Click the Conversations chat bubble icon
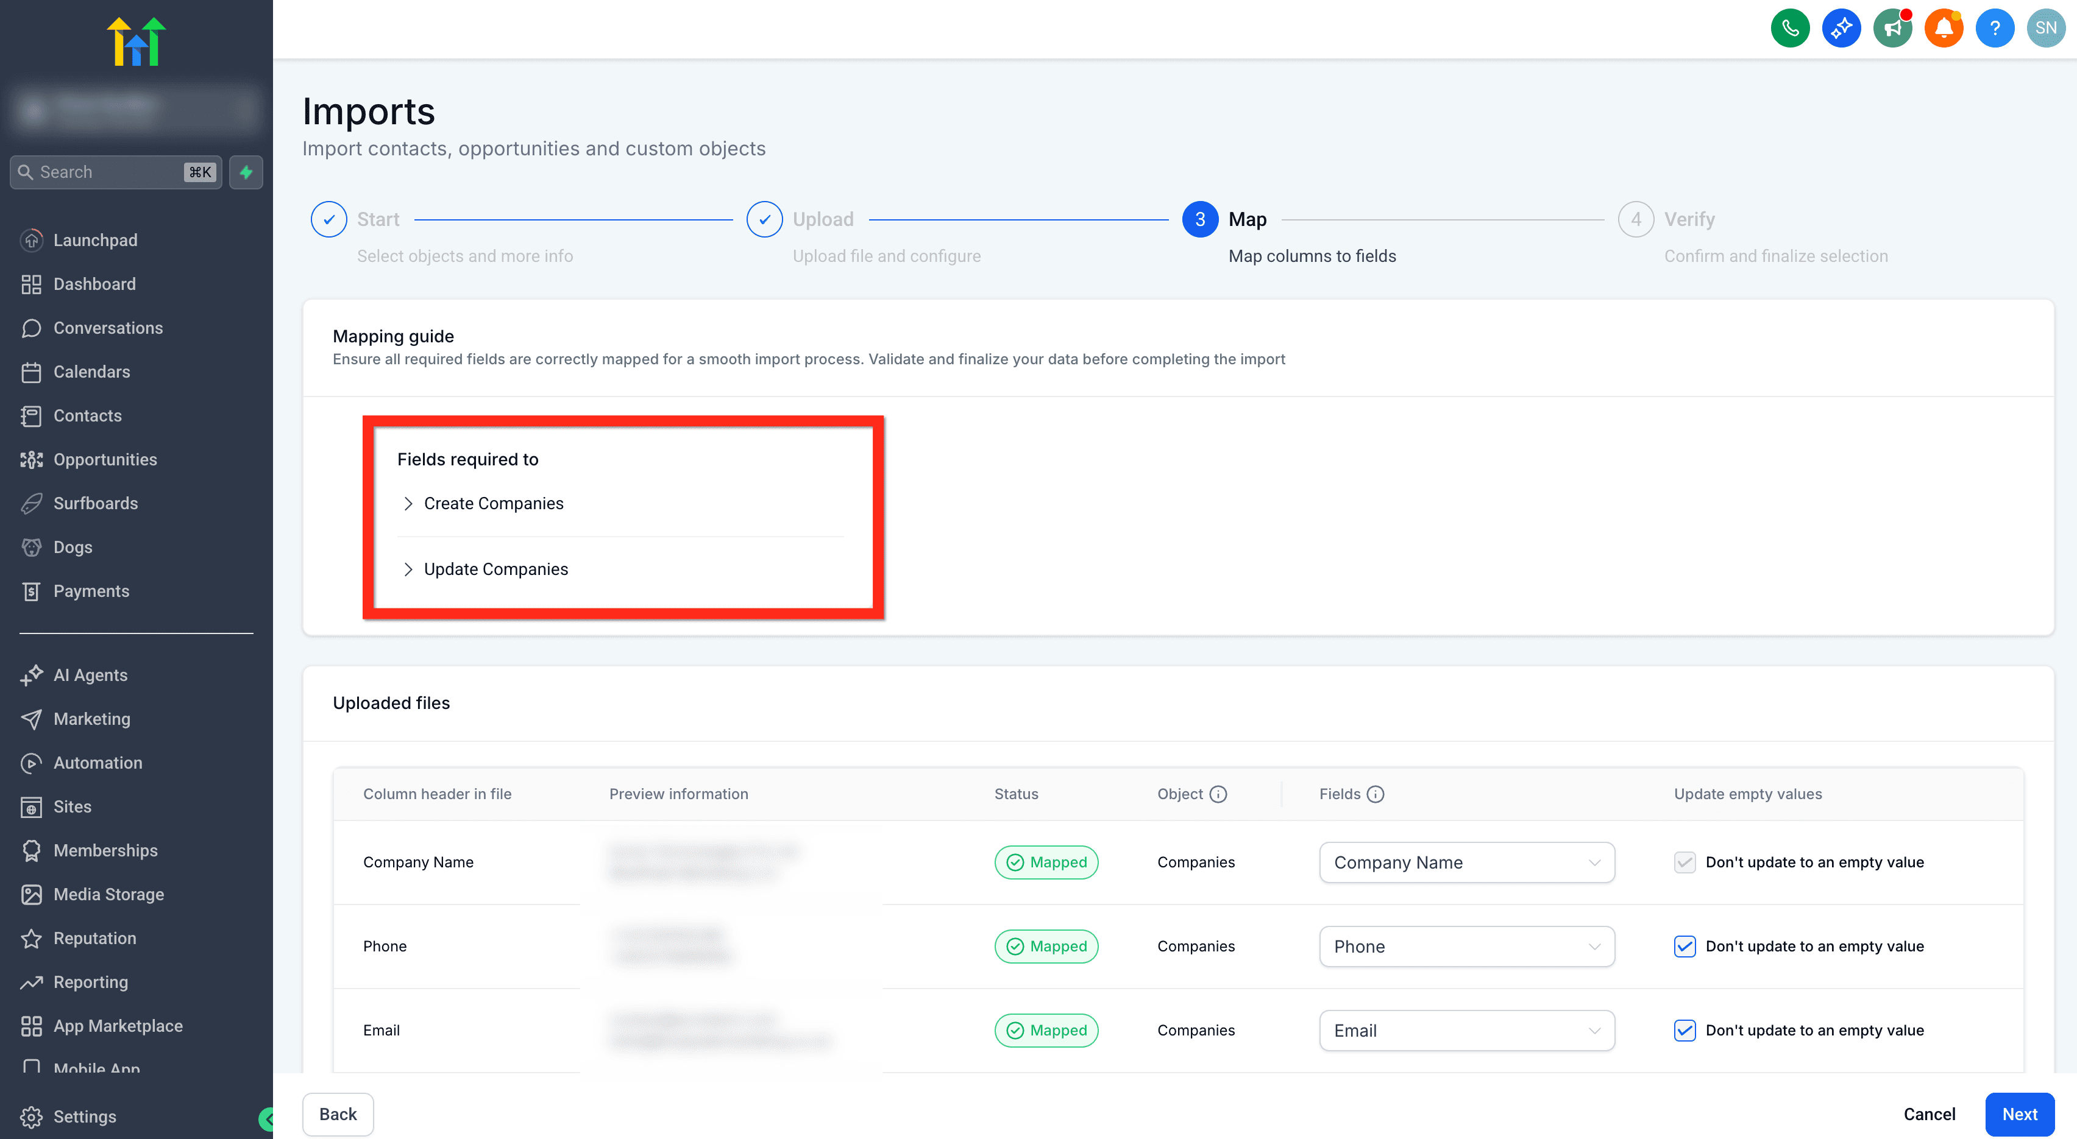 pyautogui.click(x=32, y=328)
